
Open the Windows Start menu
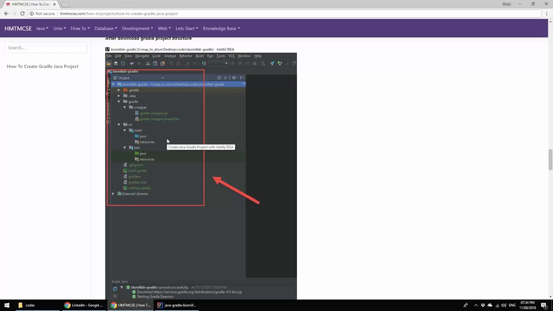click(7, 305)
